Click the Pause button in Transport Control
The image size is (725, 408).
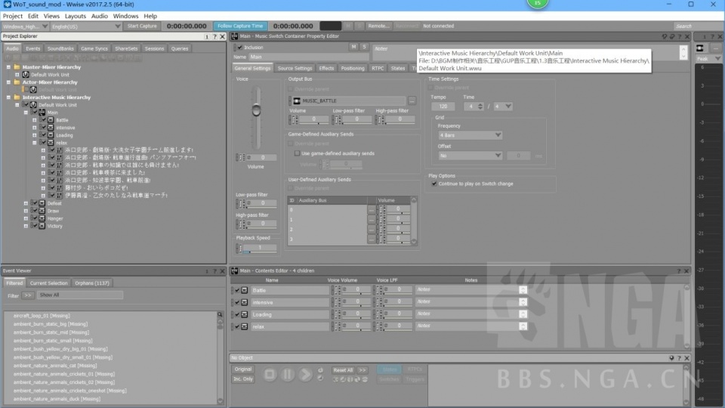pos(287,374)
